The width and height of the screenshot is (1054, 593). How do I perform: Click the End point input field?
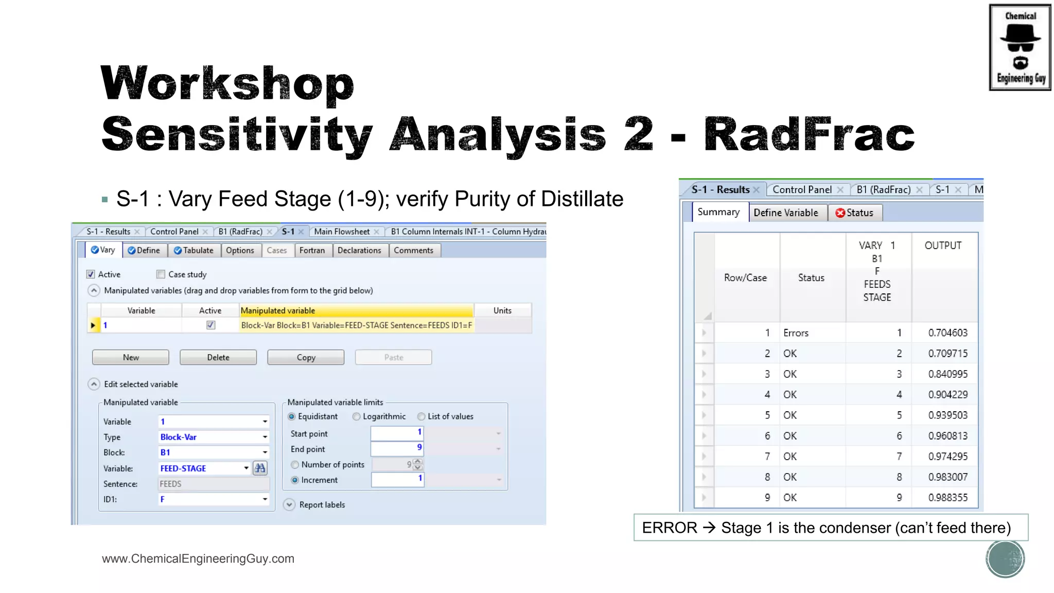(396, 449)
